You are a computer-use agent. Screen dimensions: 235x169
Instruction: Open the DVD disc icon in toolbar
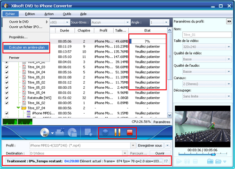point(45,132)
